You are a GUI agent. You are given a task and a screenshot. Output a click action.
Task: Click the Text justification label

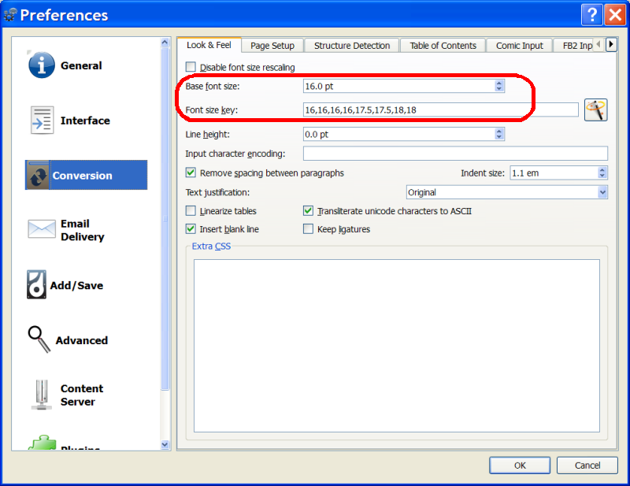coord(217,192)
